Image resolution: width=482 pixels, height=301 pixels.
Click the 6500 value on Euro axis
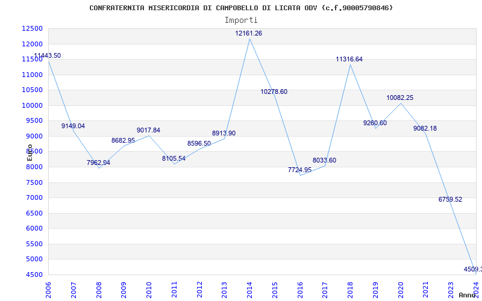pyautogui.click(x=34, y=214)
